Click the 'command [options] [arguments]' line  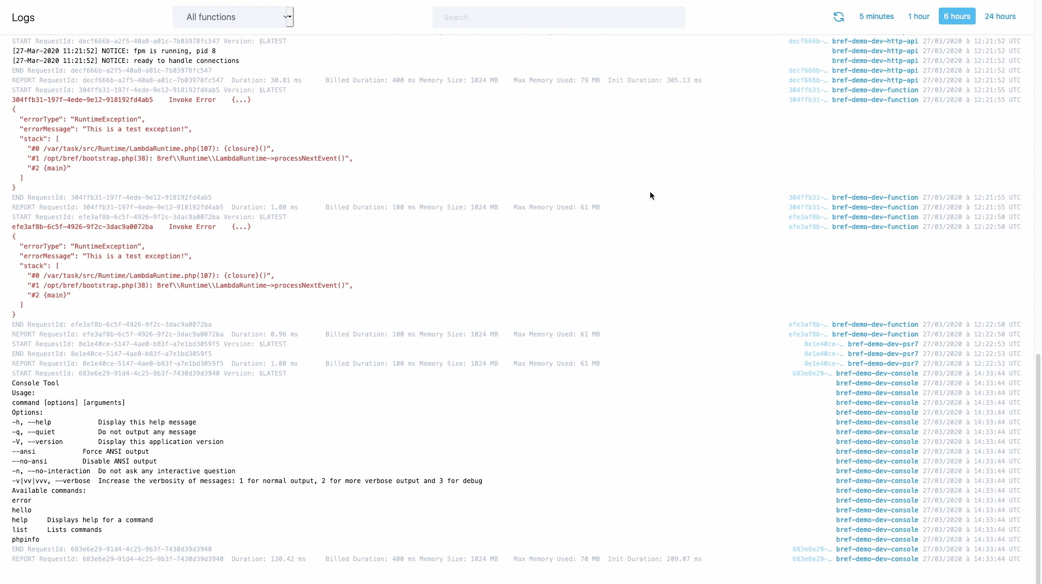click(x=68, y=403)
